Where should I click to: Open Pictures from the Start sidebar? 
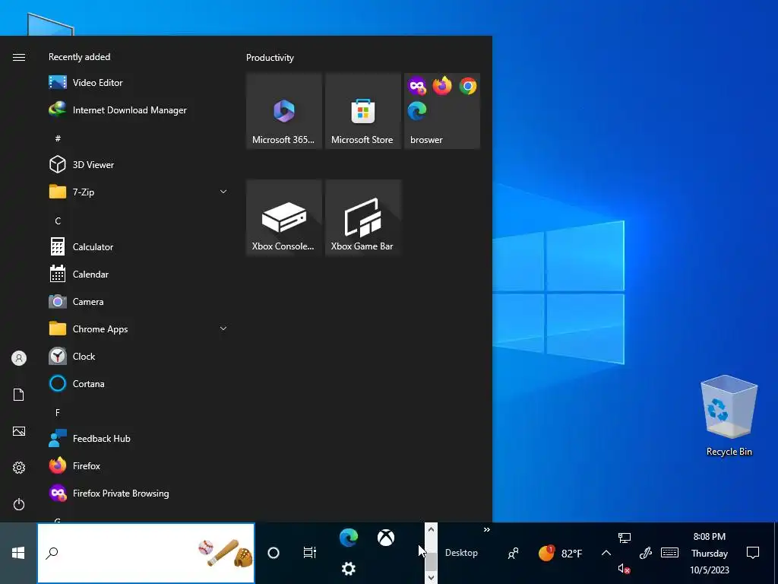click(x=19, y=431)
